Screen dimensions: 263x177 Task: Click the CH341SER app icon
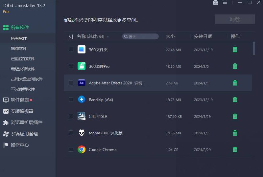tap(82, 116)
